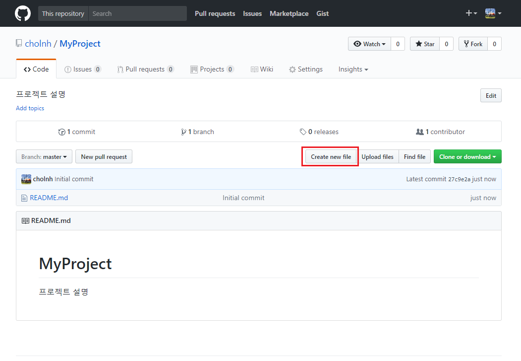The width and height of the screenshot is (521, 361).
Task: Open the 0 releases link
Action: 319,132
